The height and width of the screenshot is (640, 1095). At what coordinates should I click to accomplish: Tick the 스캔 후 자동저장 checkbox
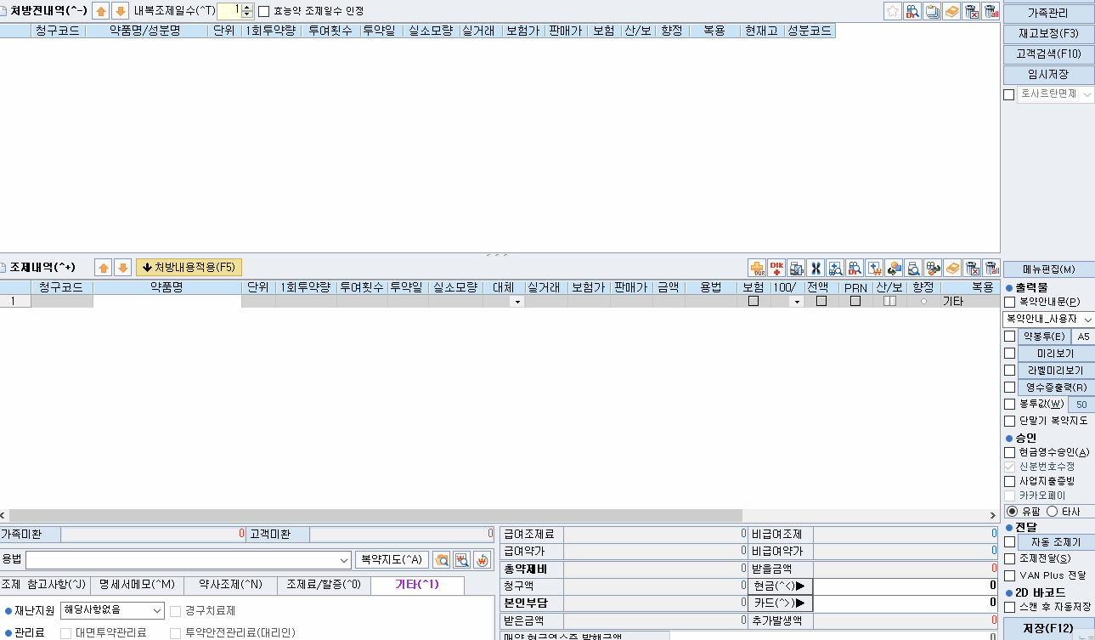coord(1010,607)
